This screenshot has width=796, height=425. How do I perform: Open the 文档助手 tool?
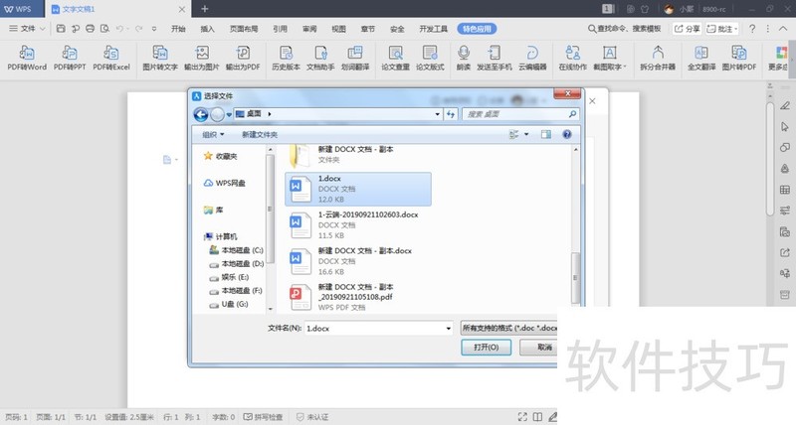point(320,58)
